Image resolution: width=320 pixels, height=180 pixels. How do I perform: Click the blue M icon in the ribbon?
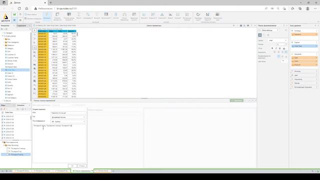pos(14,20)
